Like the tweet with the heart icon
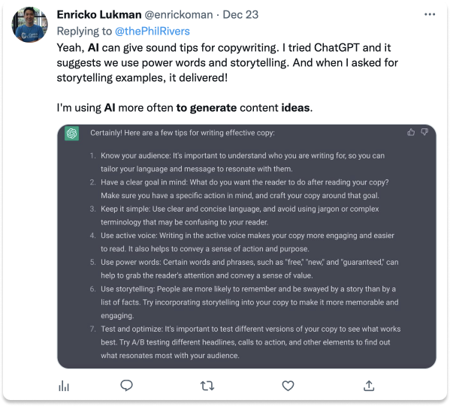Viewport: 450px width, 406px height. click(x=288, y=386)
